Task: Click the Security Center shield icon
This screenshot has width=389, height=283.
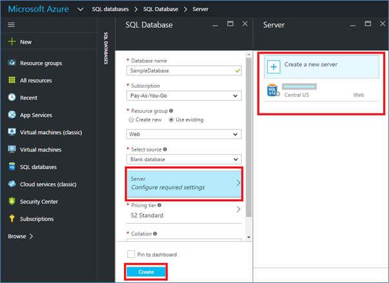Action: pyautogui.click(x=12, y=201)
